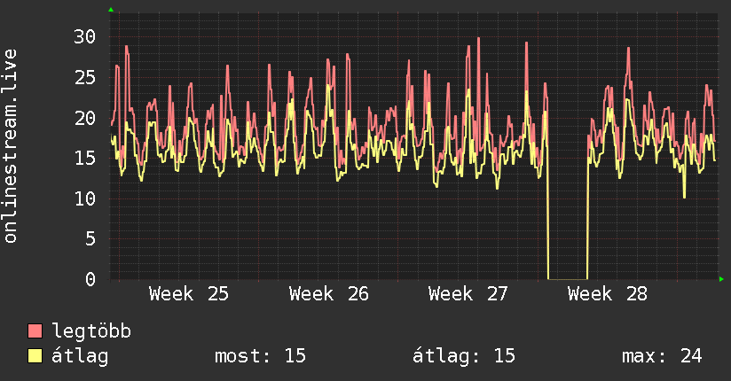Click the green arrow ending x-axis
The image size is (731, 381).
(x=721, y=279)
